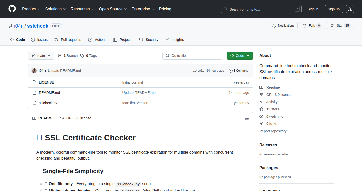Click the pulse icon beside Activity
The width and height of the screenshot is (362, 191).
click(x=261, y=102)
